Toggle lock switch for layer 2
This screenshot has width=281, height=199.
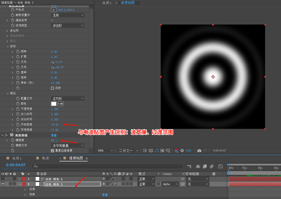(x=15, y=184)
